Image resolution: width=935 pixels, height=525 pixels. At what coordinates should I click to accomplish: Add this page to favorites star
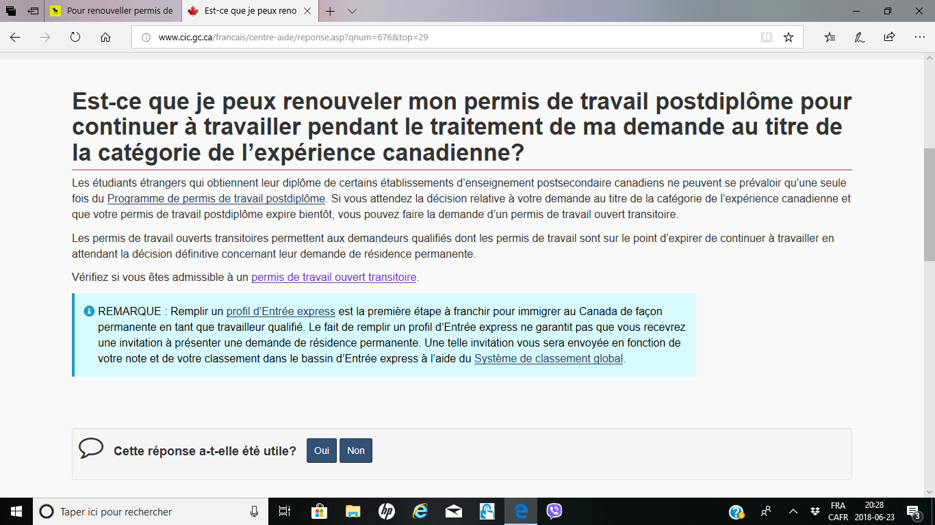pos(789,38)
